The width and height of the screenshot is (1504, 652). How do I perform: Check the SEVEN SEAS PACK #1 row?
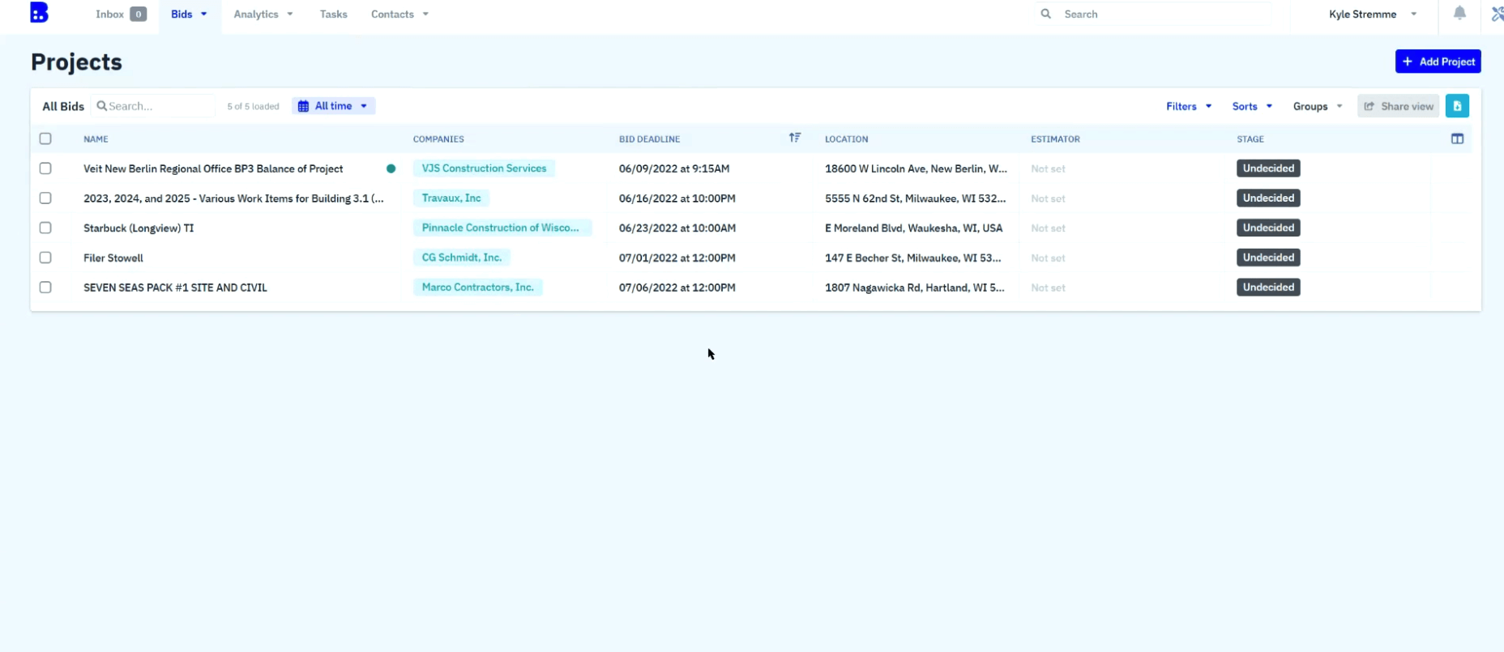pos(45,287)
